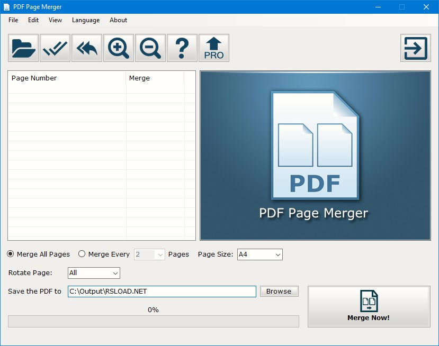Upgrade using the PRO toolbar icon
This screenshot has width=439, height=346.
point(213,48)
